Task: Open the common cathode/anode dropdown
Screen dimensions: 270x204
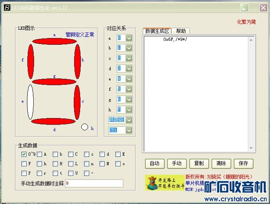Action: coord(129,120)
